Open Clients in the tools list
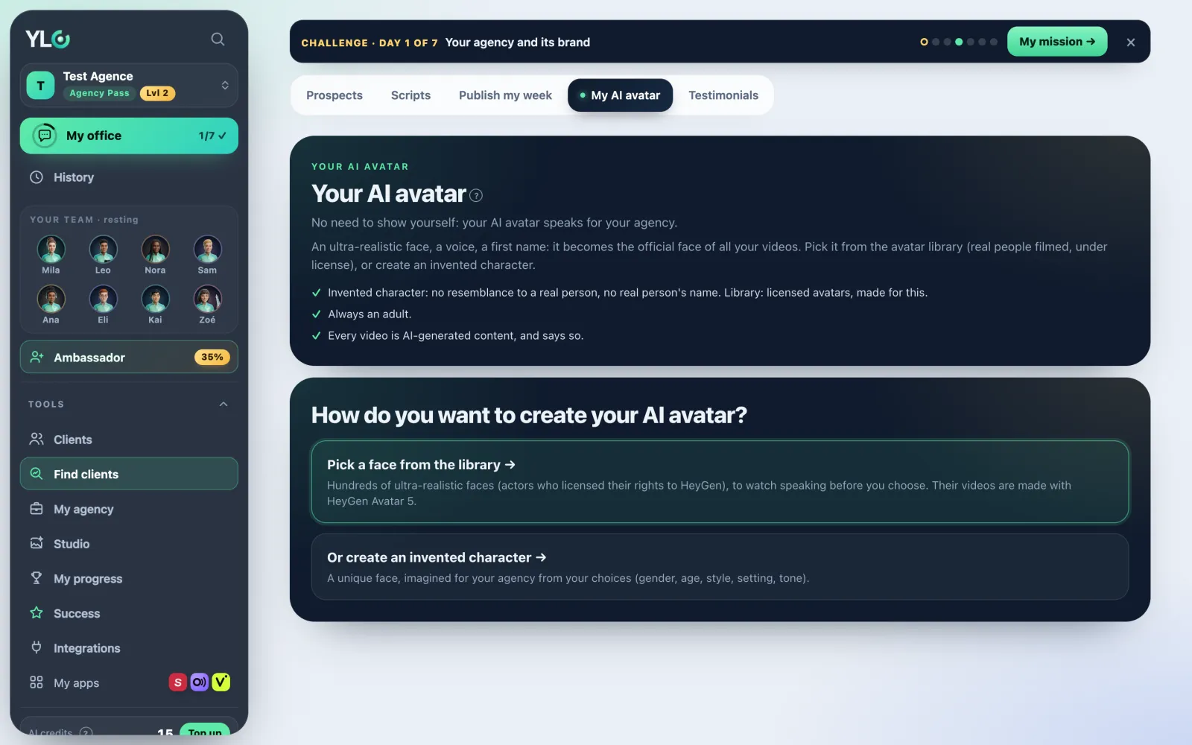 (129, 440)
